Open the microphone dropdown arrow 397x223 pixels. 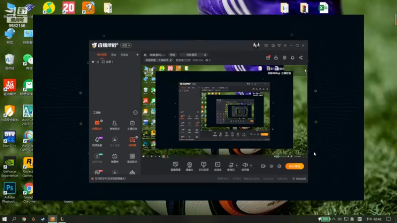coord(237,166)
